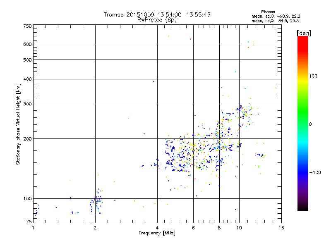
Task: Click x-axis tick label '2'
Action: [x=95, y=228]
